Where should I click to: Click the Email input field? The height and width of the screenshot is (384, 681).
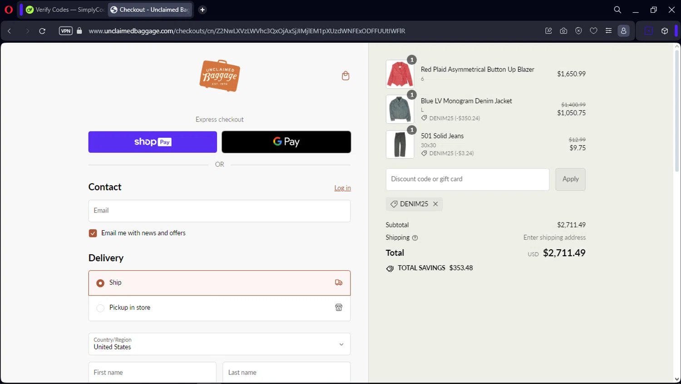tap(220, 211)
